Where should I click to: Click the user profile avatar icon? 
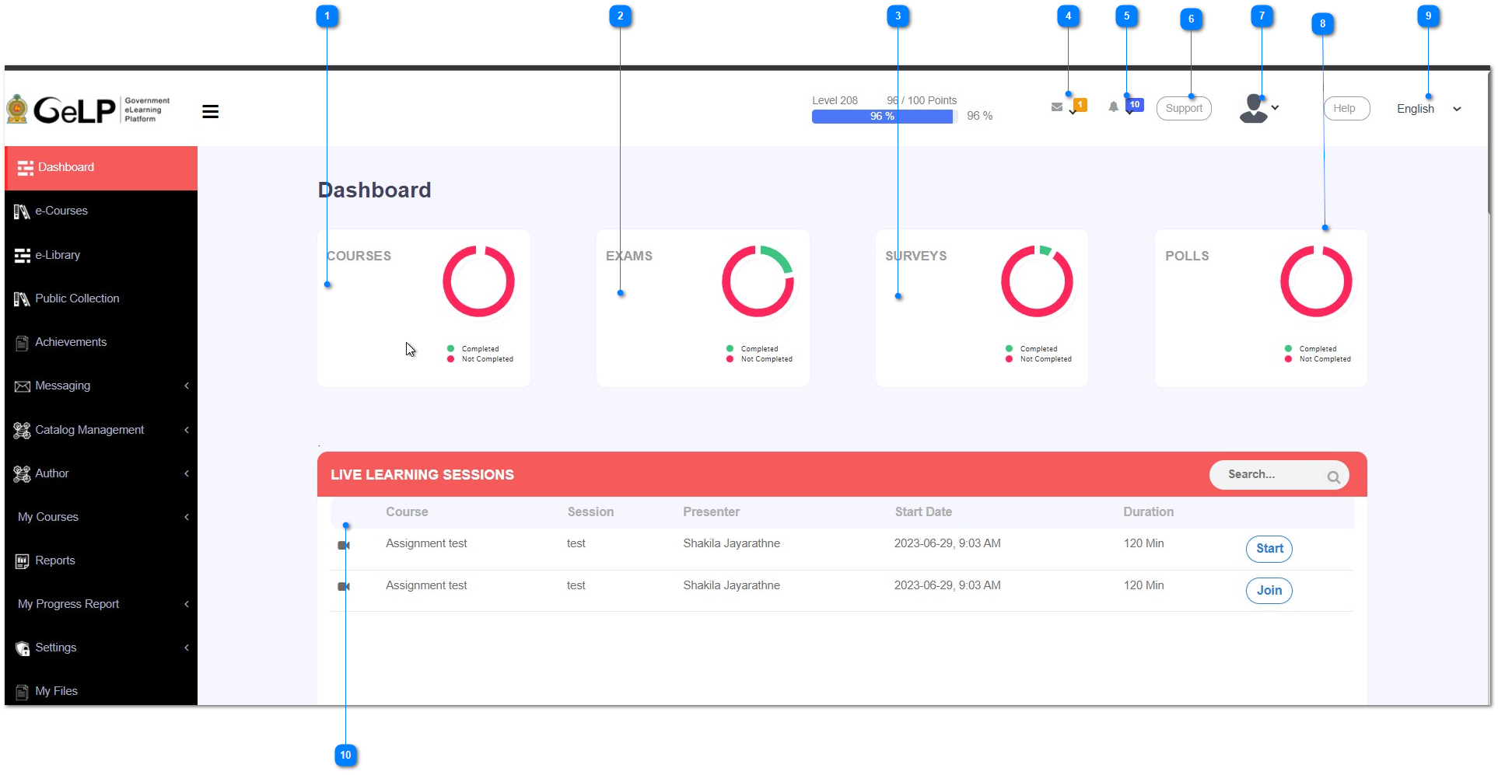(1253, 109)
